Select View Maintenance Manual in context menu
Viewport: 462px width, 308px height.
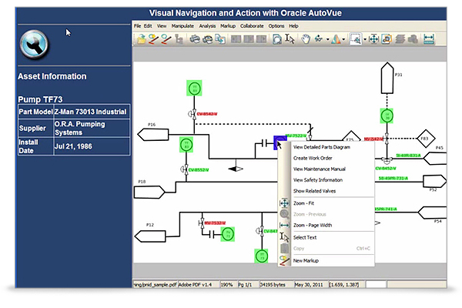coord(319,169)
